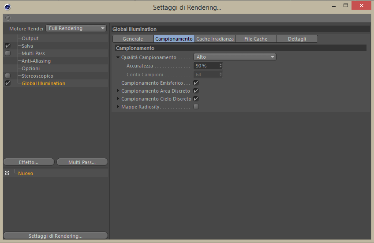Click the Accuratezza 90 % value field

point(206,65)
